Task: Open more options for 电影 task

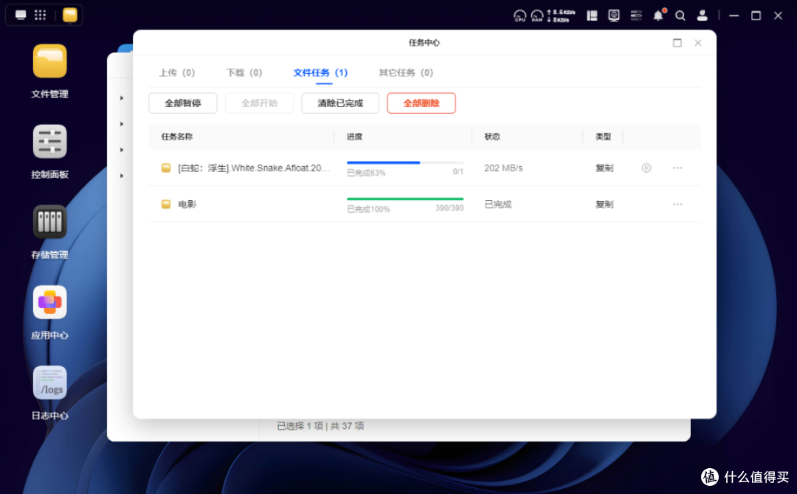Action: (677, 204)
